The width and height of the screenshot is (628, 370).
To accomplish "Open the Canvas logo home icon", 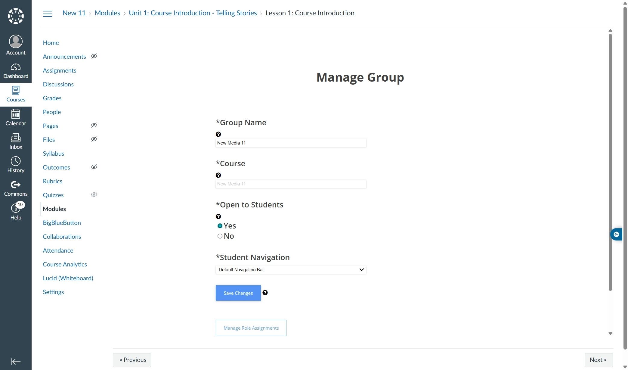I will pyautogui.click(x=16, y=16).
